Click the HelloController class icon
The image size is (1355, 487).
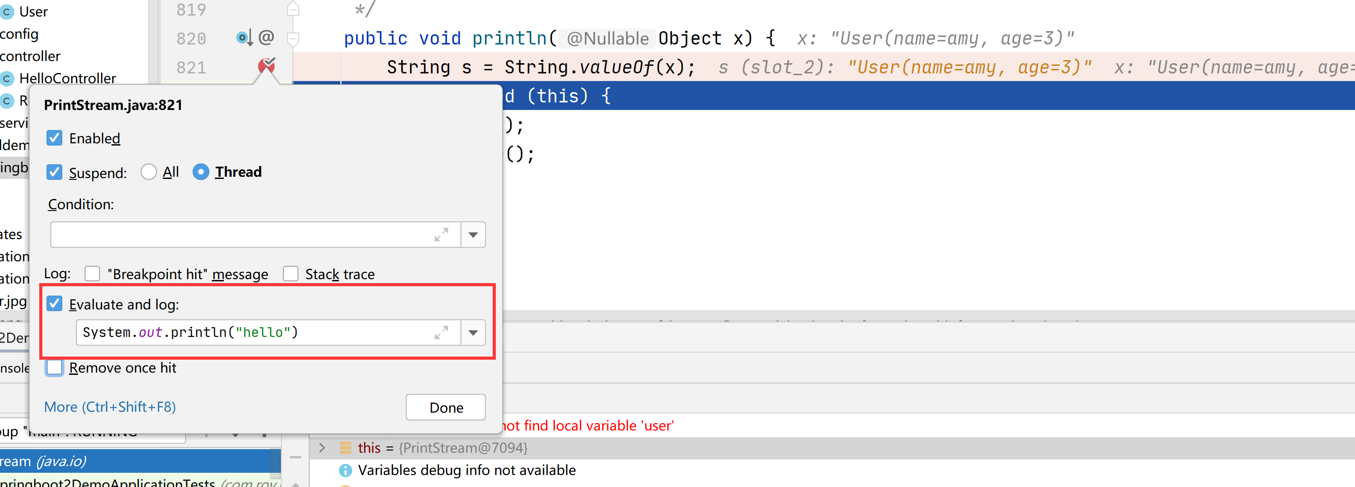[7, 78]
